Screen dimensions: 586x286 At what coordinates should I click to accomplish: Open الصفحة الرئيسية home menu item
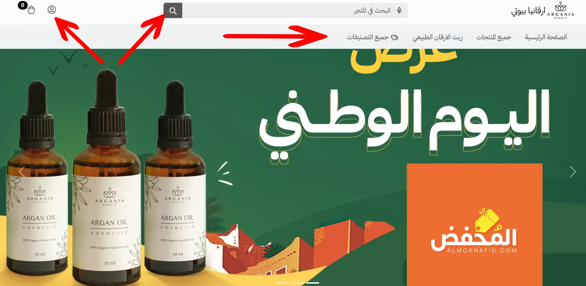click(546, 37)
